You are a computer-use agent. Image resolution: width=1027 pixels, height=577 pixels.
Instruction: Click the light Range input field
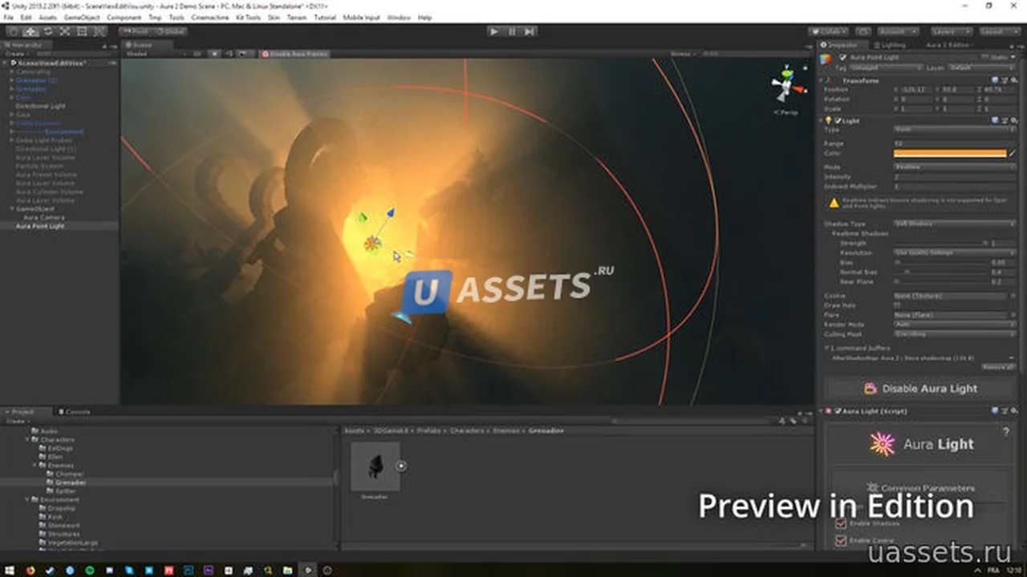click(x=955, y=143)
